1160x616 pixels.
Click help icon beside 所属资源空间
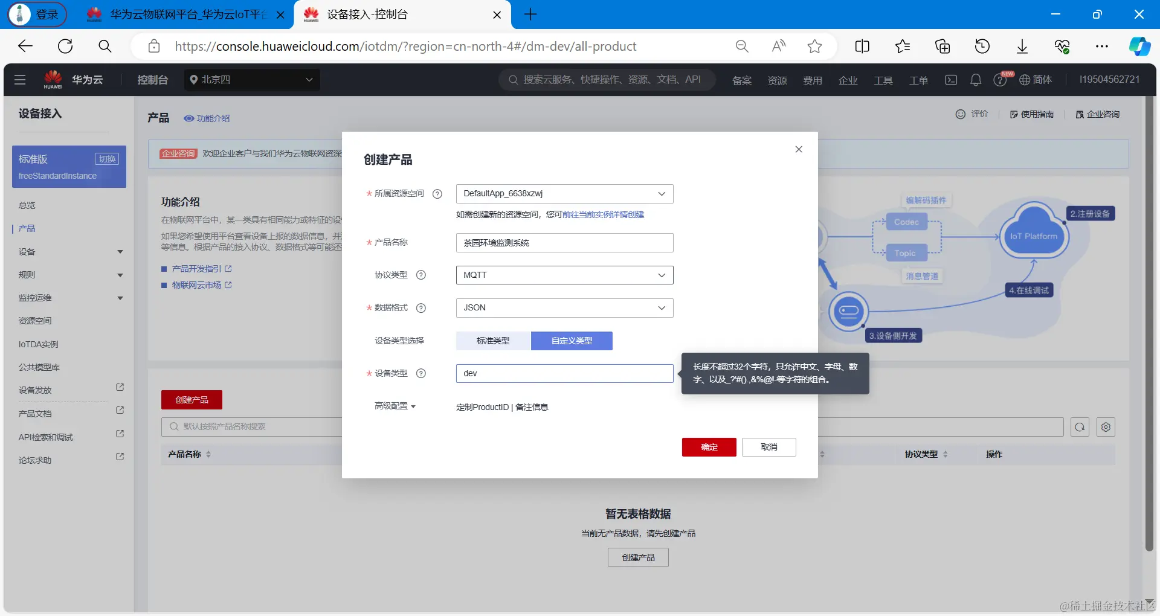(437, 194)
